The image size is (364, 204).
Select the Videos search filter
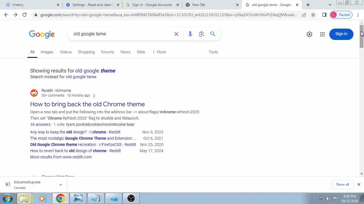tap(66, 52)
